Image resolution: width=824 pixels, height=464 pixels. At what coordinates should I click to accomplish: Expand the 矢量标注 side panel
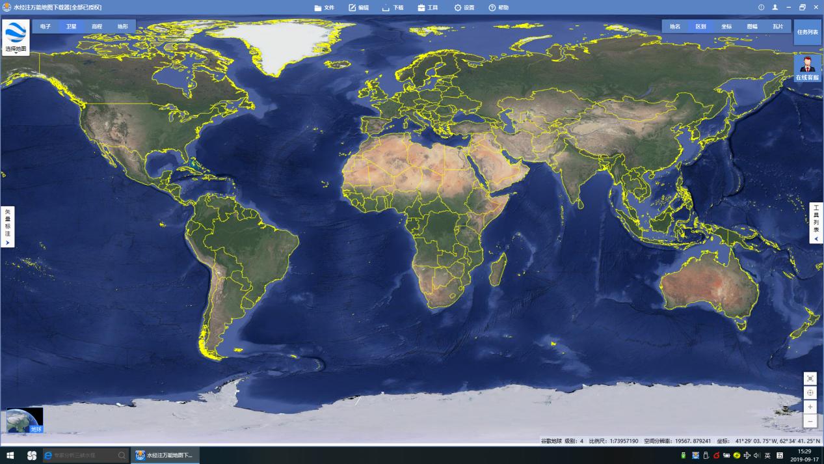coord(7,227)
